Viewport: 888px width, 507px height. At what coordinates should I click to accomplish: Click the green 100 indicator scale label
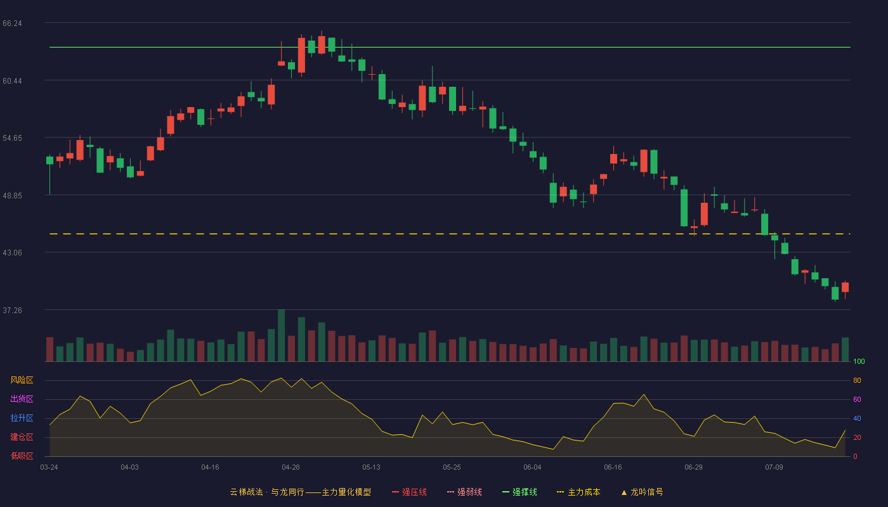click(x=859, y=361)
